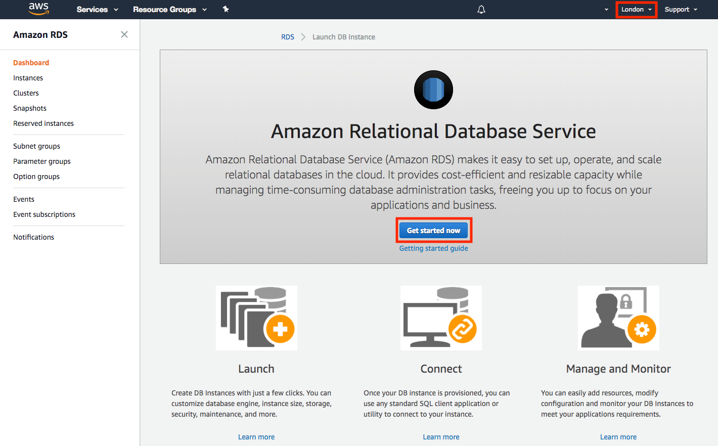Screen dimensions: 718x446
Task: Open the notifications bell icon
Action: (x=481, y=9)
